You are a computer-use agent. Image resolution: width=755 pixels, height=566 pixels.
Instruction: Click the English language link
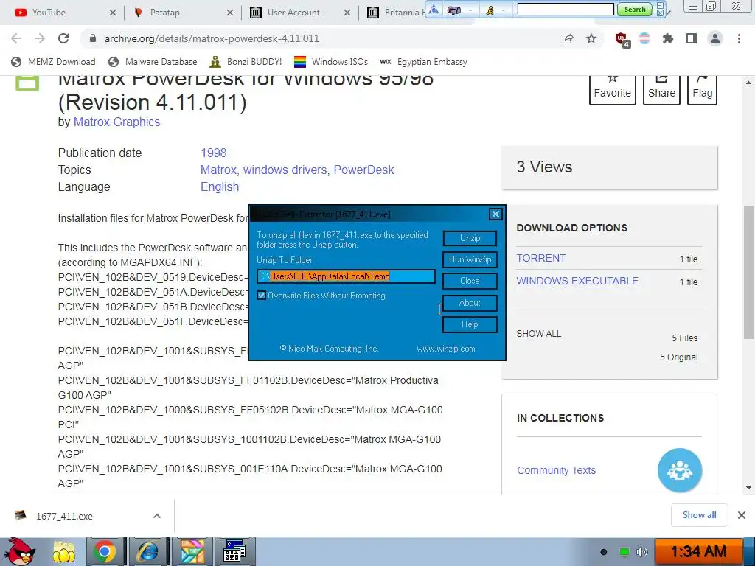pos(220,186)
